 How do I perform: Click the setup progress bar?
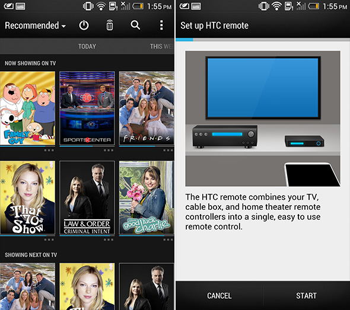[x=263, y=40]
